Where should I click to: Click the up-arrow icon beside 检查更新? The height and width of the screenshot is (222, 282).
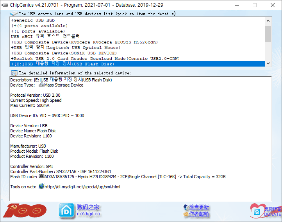pyautogui.click(x=186, y=207)
